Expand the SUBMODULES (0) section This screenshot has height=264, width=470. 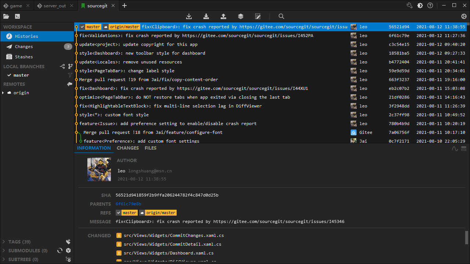pos(4,250)
